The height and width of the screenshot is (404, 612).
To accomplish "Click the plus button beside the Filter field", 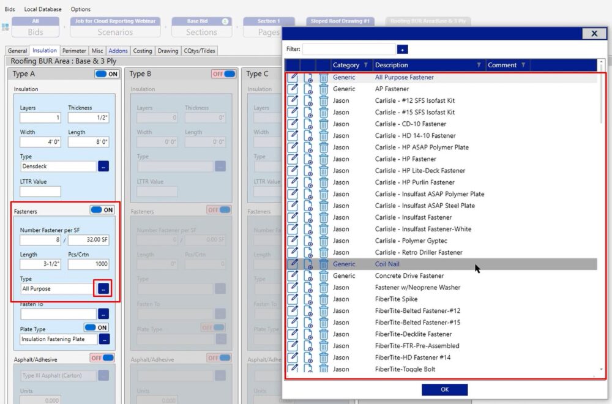I will coord(402,49).
